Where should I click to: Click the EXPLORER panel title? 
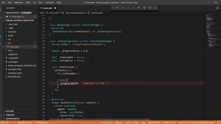coord(10,8)
